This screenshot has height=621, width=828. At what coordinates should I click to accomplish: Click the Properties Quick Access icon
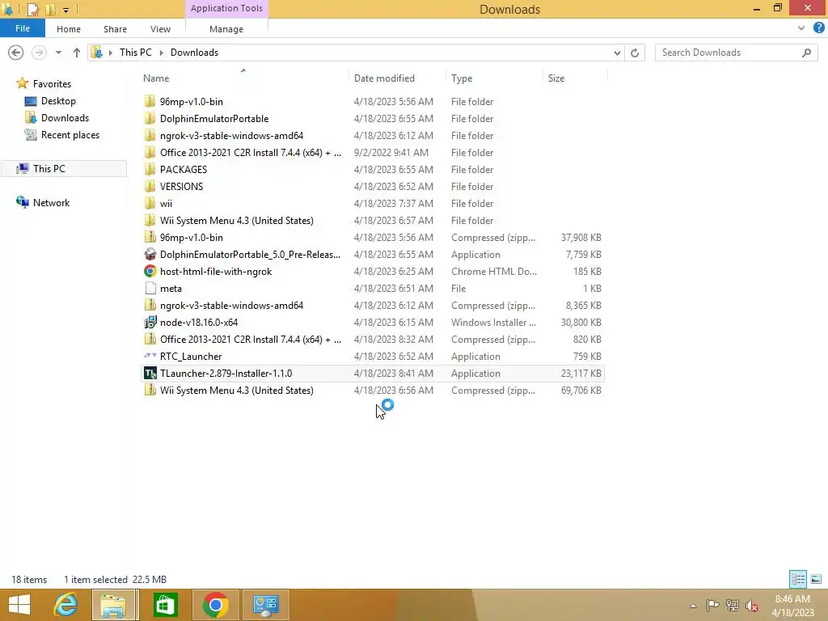click(32, 10)
